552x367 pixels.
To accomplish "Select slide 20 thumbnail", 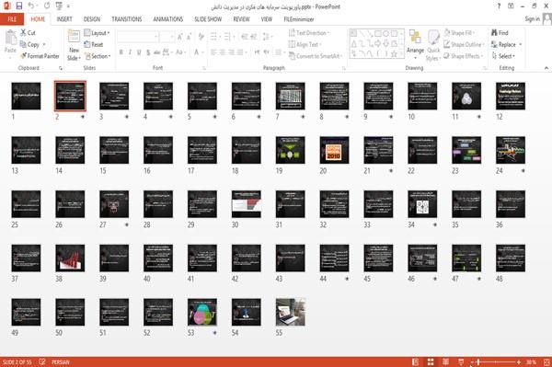I will [x=334, y=150].
